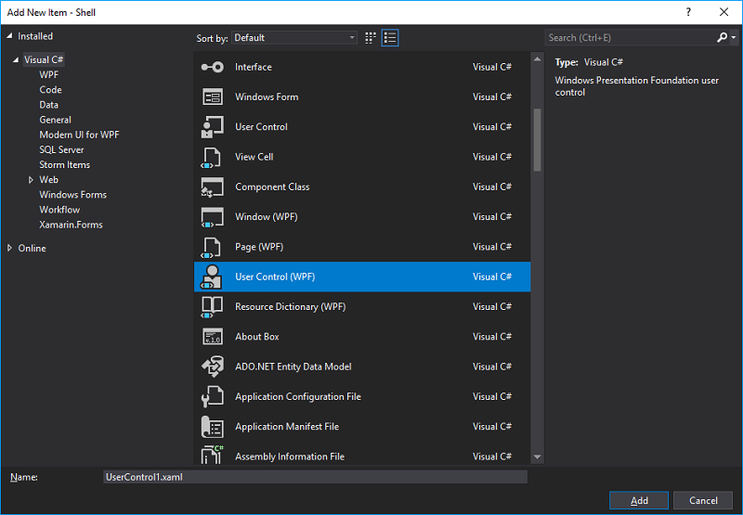This screenshot has height=515, width=743.
Task: Click template list scrollbar up arrow
Action: click(x=537, y=59)
